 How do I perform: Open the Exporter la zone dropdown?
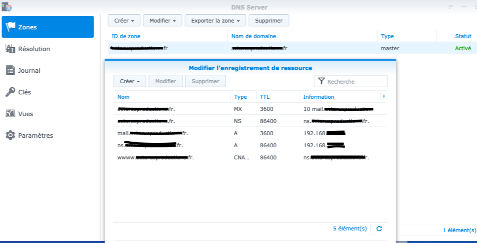(x=216, y=21)
